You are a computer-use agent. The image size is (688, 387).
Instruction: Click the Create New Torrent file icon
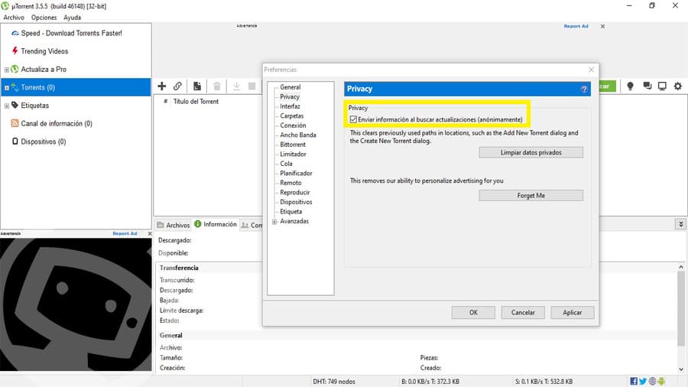click(197, 86)
